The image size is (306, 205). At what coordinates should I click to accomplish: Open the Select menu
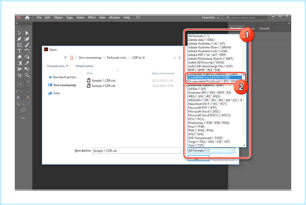80,17
